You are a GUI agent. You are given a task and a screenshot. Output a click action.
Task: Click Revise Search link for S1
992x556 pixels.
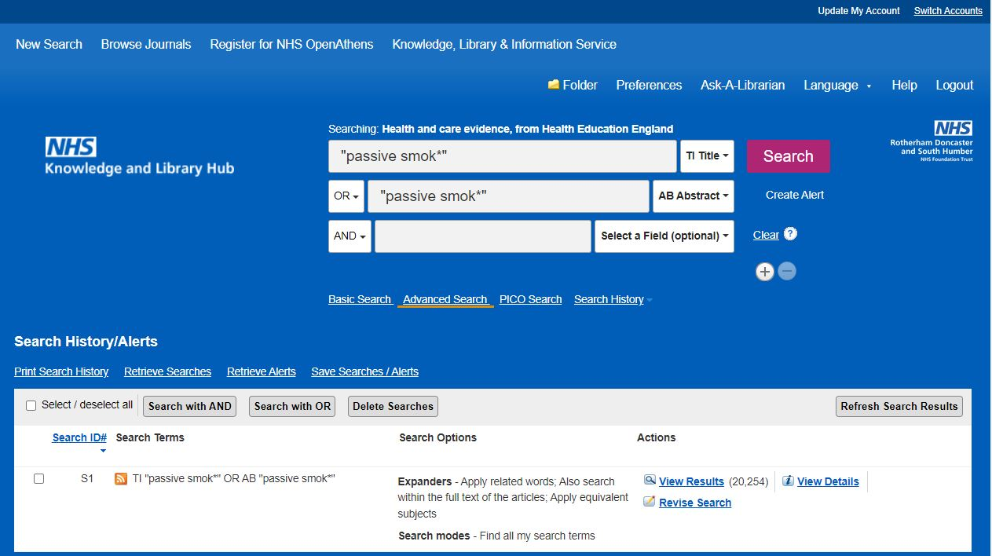point(695,503)
